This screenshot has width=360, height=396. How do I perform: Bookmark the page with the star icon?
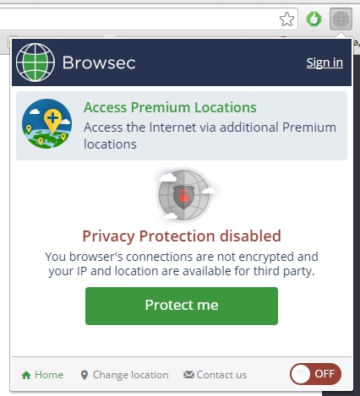286,19
